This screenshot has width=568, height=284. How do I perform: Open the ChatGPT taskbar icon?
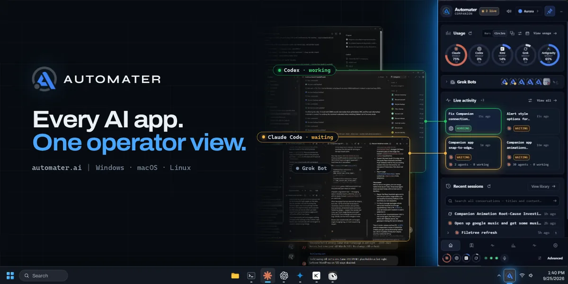coord(284,275)
